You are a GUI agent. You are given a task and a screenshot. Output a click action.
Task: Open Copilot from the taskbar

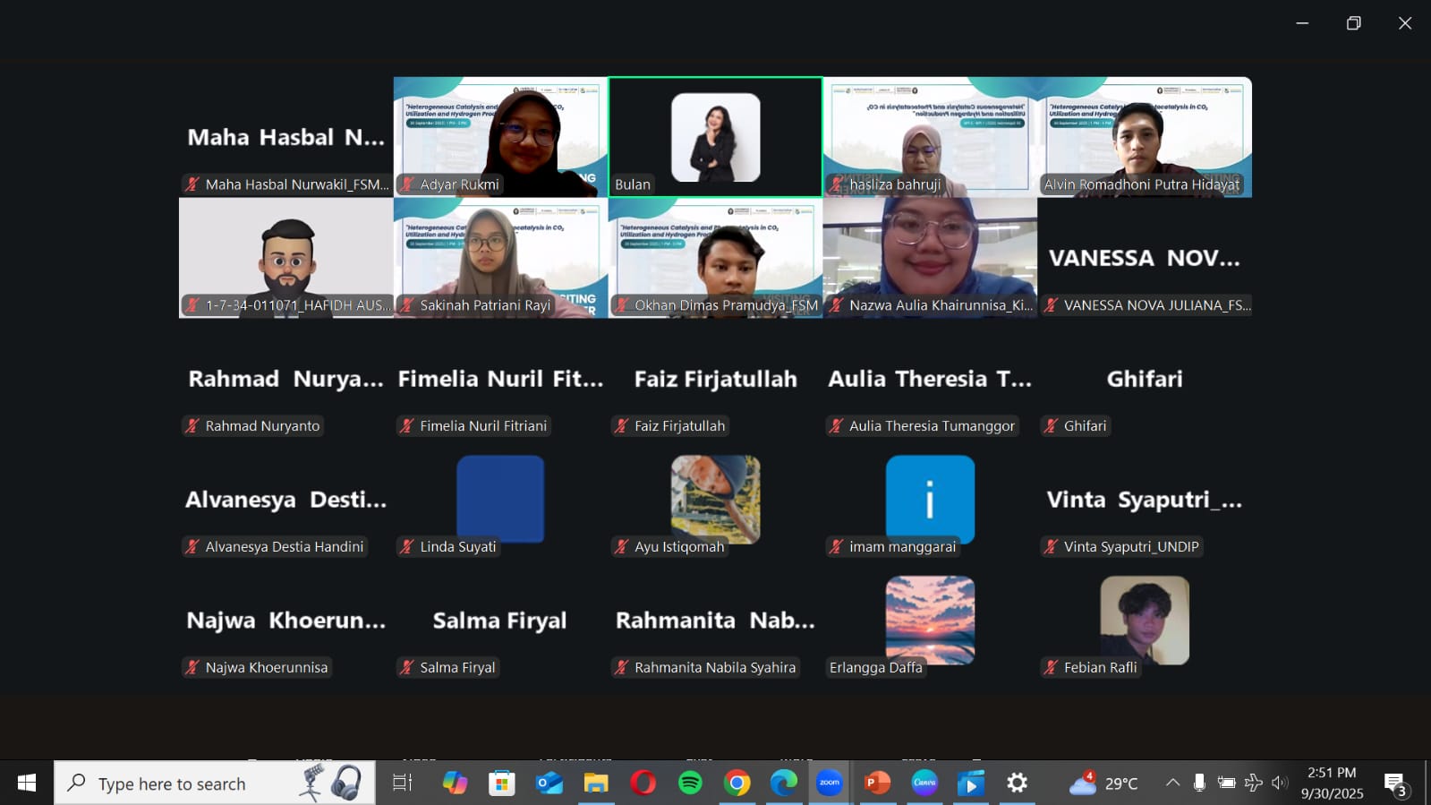pyautogui.click(x=455, y=784)
